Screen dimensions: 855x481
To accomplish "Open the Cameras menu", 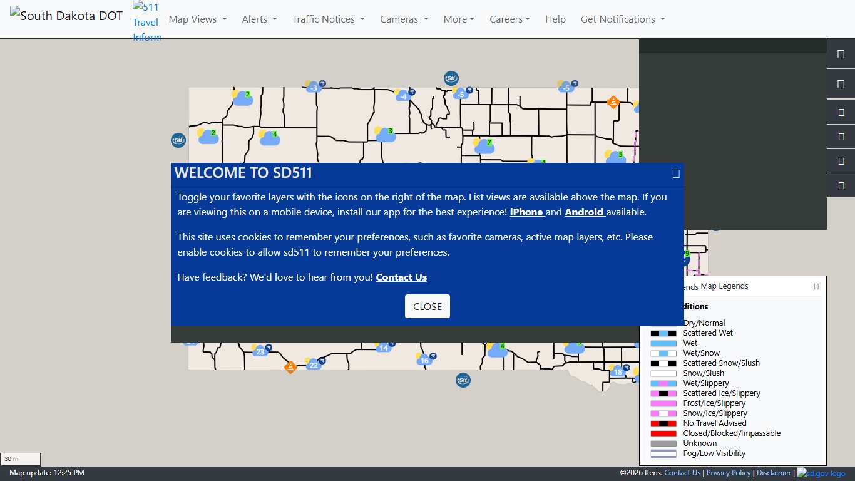I will [404, 19].
